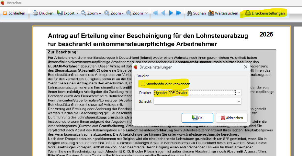Expand the Export dropdown arrow
This screenshot has height=156, width=302.
coord(78,13)
